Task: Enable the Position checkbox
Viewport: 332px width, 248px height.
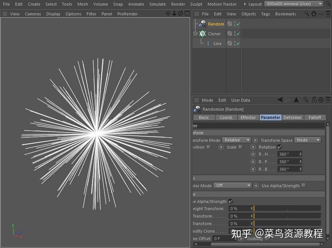Action: pyautogui.click(x=209, y=147)
